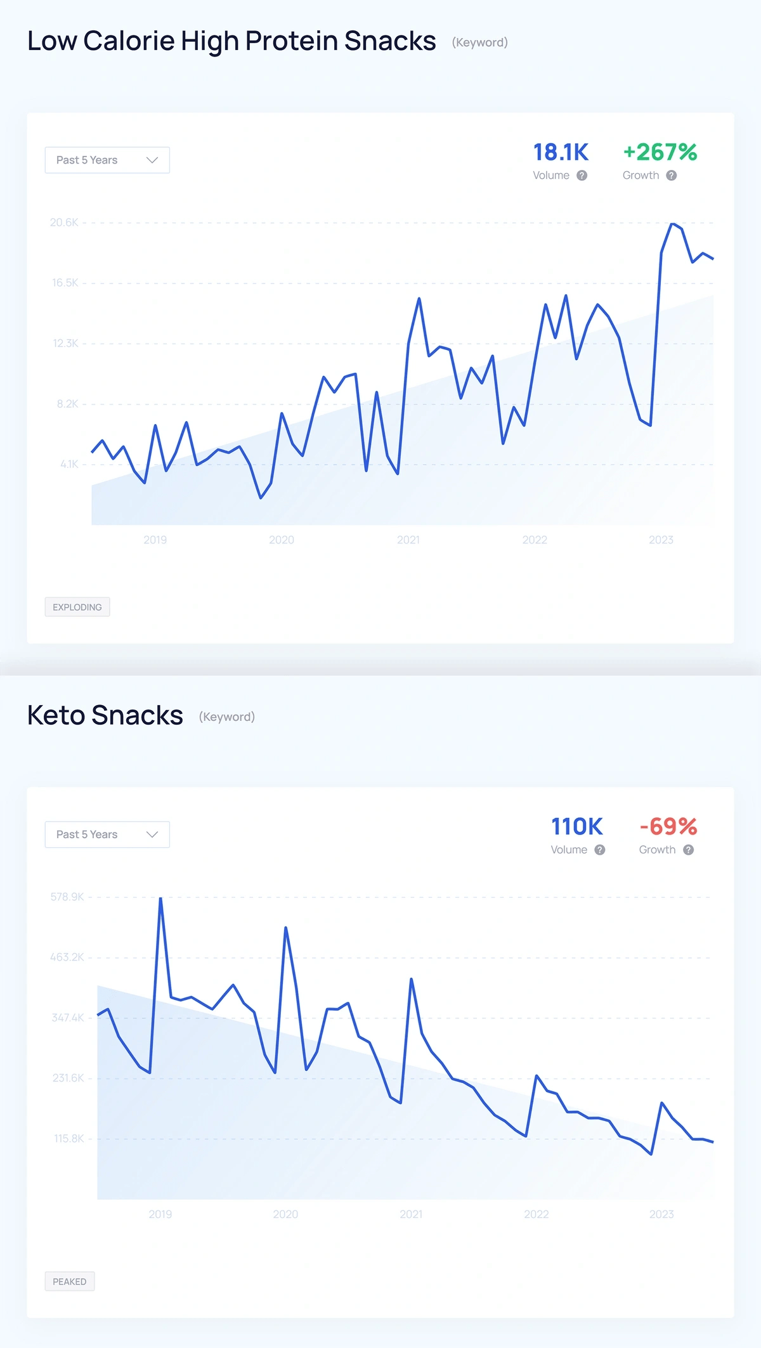Click the chevron on the lower Past 5 Years selector
The image size is (761, 1348).
152,834
